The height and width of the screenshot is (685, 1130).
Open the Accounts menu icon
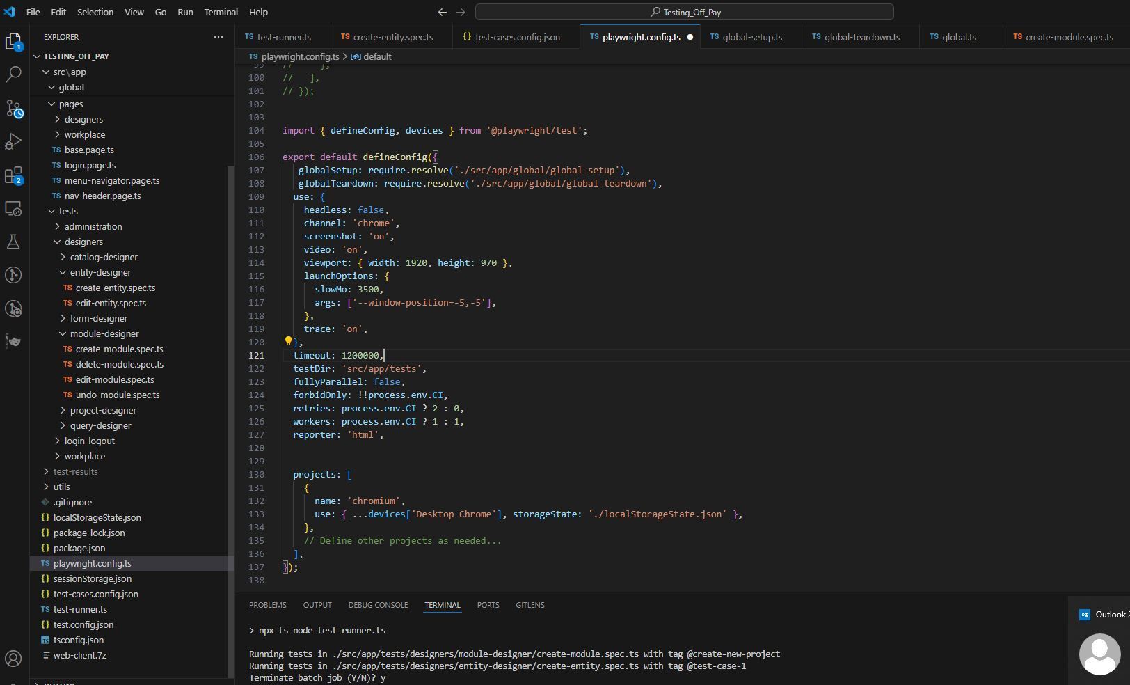(14, 658)
